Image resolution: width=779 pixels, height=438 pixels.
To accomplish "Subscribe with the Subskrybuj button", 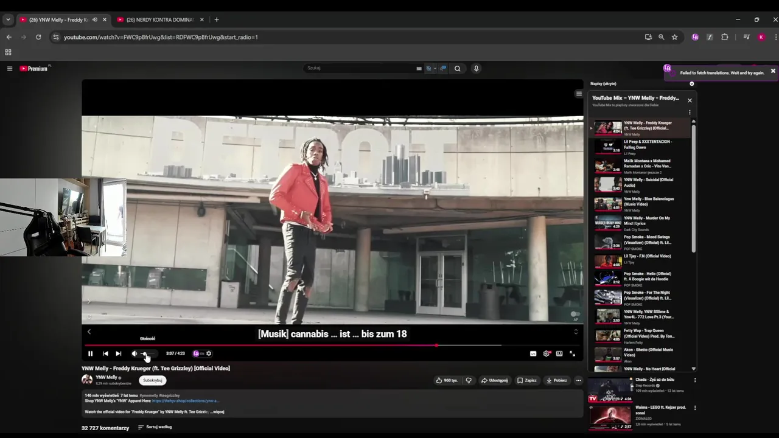I will (x=153, y=380).
